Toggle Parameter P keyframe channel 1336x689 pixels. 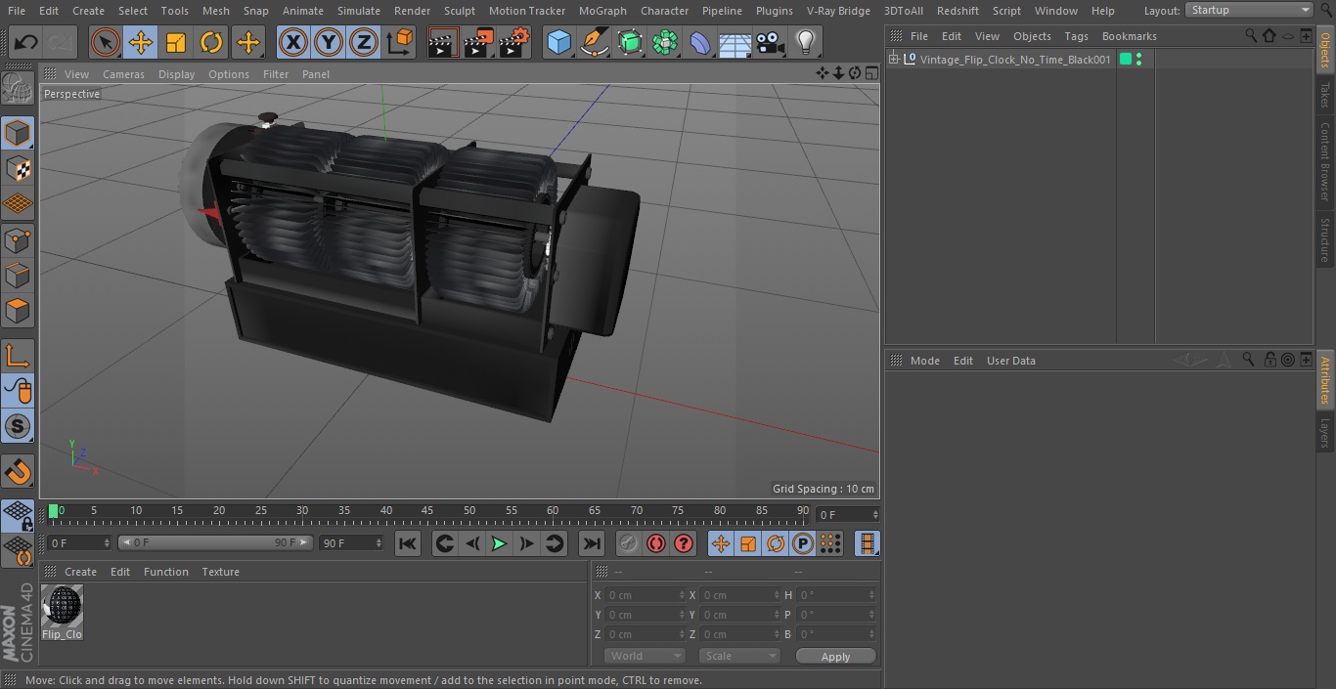point(803,543)
